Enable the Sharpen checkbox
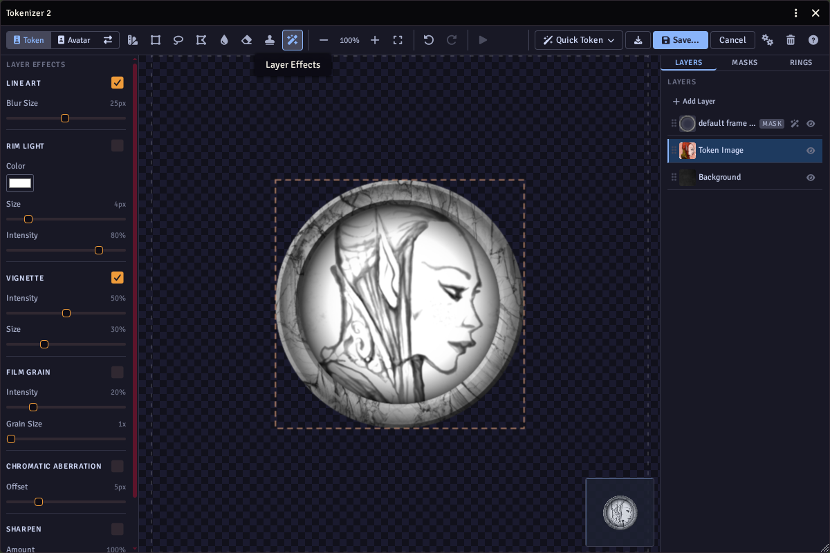Image resolution: width=830 pixels, height=553 pixels. [118, 529]
